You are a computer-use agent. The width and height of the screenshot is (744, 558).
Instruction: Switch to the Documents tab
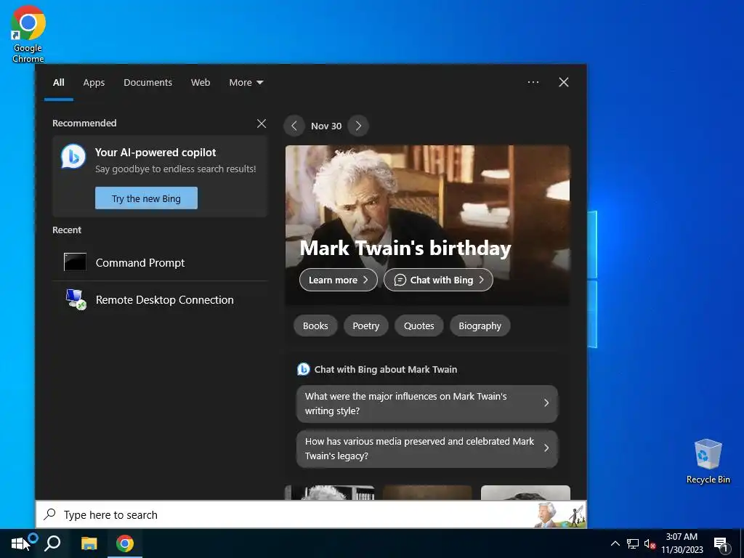[147, 83]
